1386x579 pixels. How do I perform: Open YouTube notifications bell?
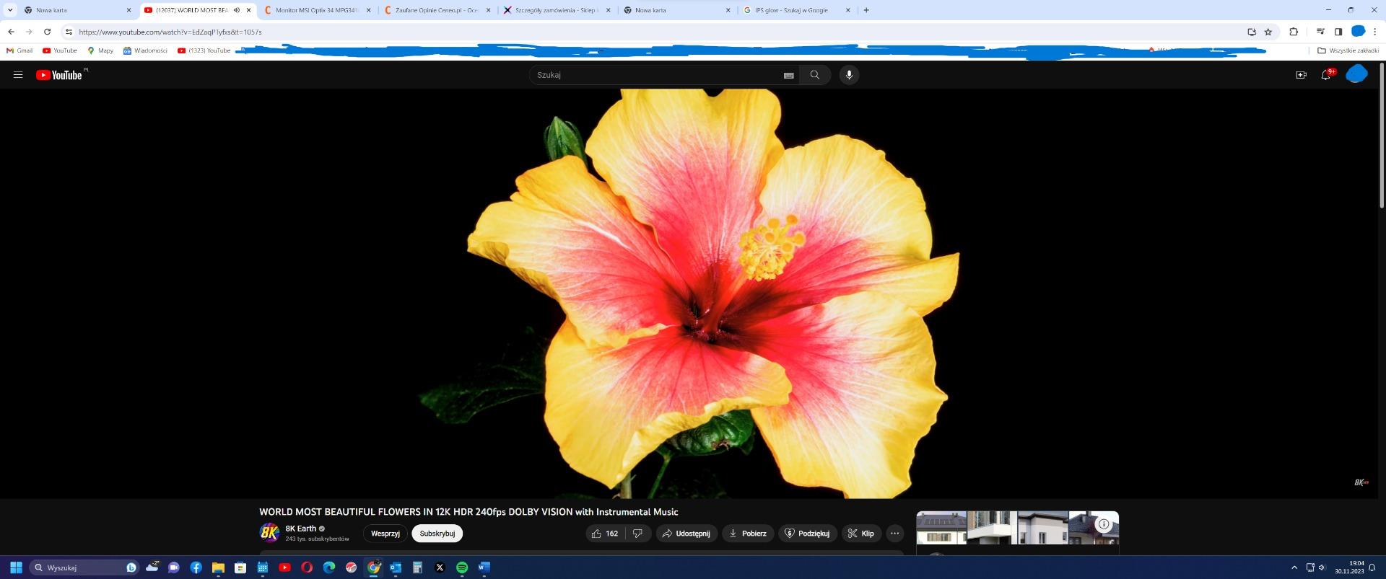(1325, 75)
